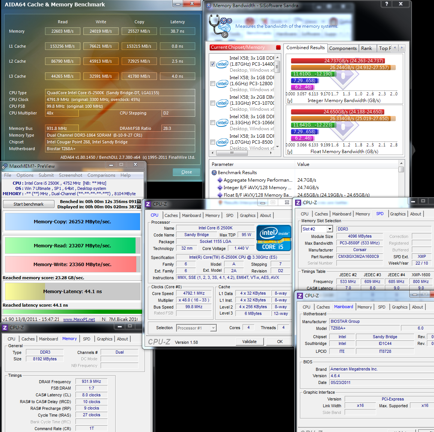
Task: Click the CPU-Z Validate button
Action: (249, 342)
